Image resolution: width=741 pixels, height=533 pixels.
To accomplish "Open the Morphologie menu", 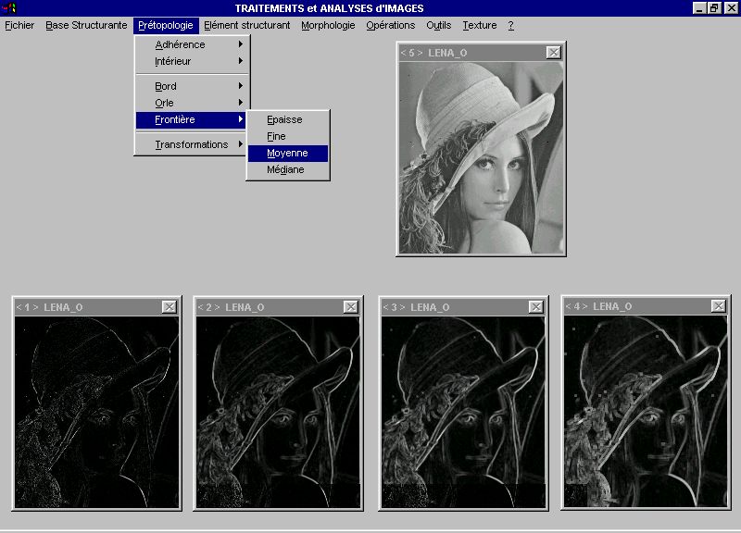I will (x=328, y=26).
